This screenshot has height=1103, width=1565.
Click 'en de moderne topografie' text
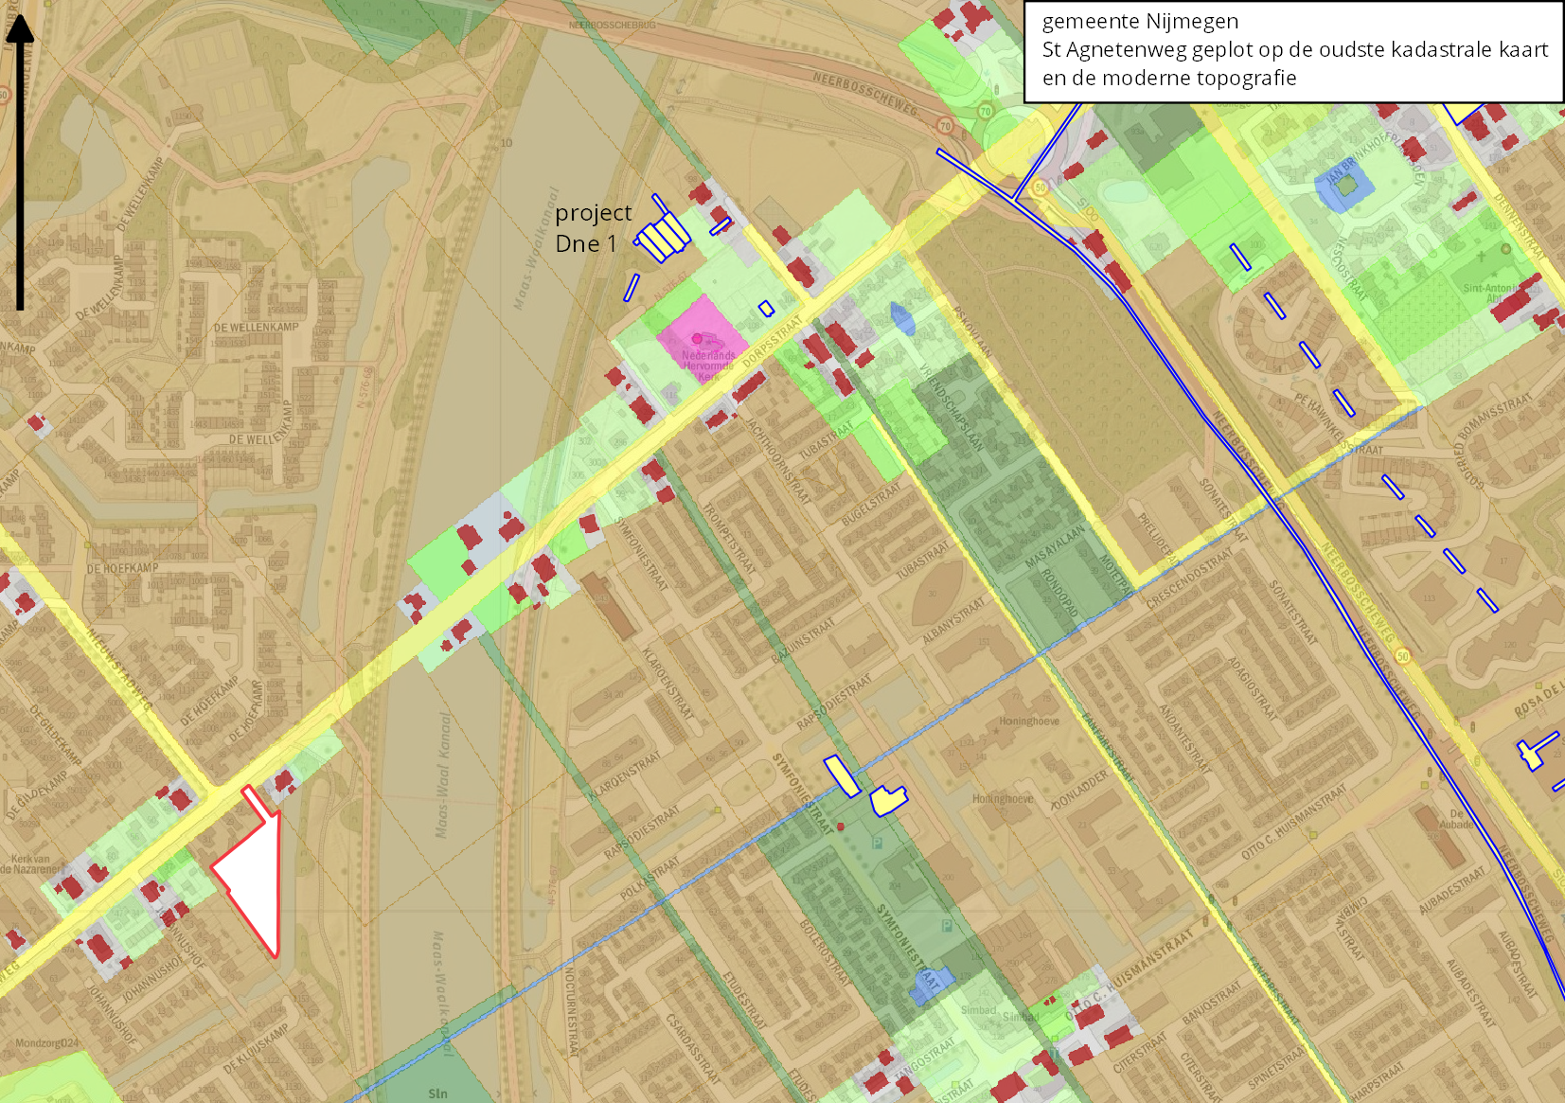(1169, 78)
